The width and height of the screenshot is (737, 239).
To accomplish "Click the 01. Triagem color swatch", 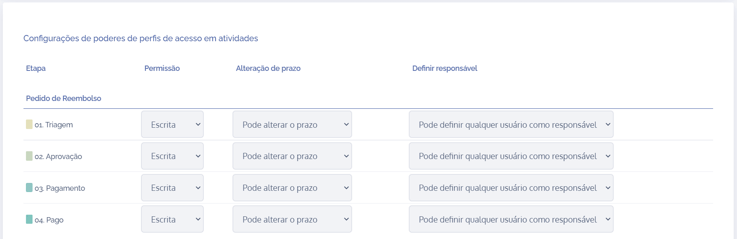I will [x=29, y=124].
